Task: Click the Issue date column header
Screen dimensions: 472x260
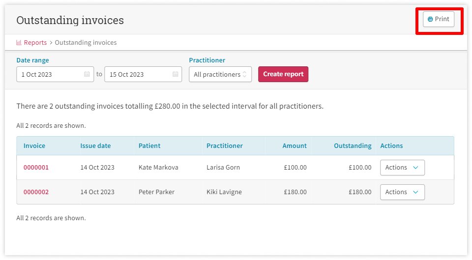Action: pyautogui.click(x=95, y=146)
